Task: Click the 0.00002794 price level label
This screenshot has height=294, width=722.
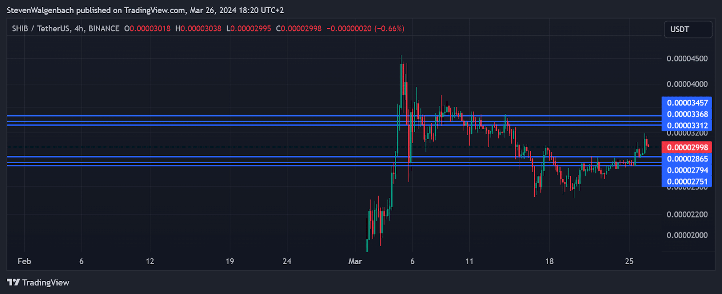Action: pyautogui.click(x=686, y=170)
